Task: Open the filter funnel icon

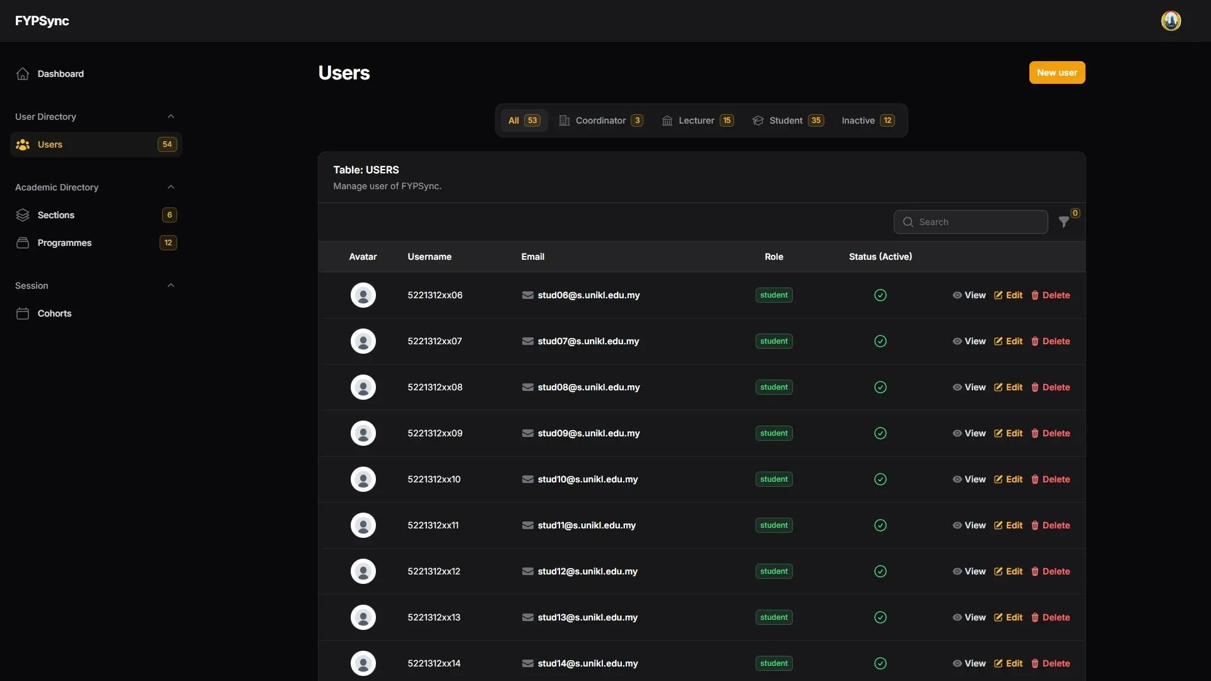Action: 1063,222
